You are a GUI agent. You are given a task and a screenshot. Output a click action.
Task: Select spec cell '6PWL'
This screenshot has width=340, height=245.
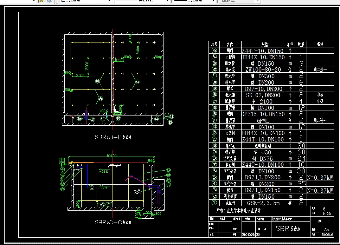click(263, 120)
